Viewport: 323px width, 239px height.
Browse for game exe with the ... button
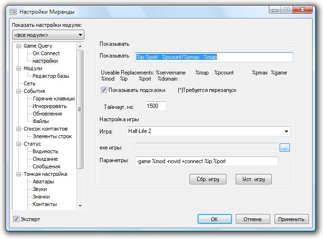(285, 148)
